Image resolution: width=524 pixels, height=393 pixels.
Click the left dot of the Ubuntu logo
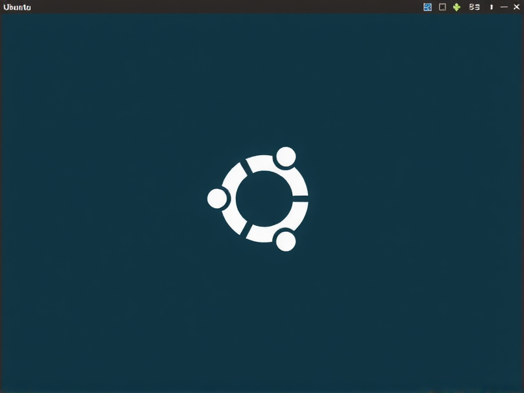217,198
